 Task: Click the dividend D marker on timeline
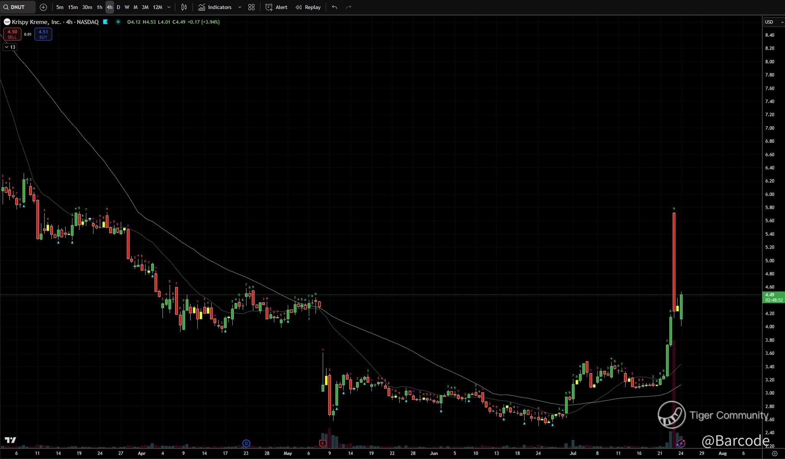coord(246,443)
